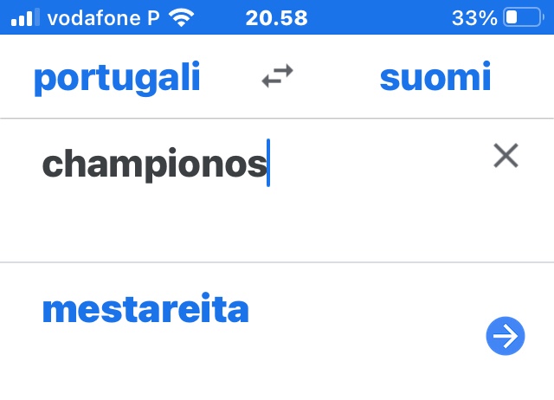Choose source language portugali
The width and height of the screenshot is (554, 400).
117,78
